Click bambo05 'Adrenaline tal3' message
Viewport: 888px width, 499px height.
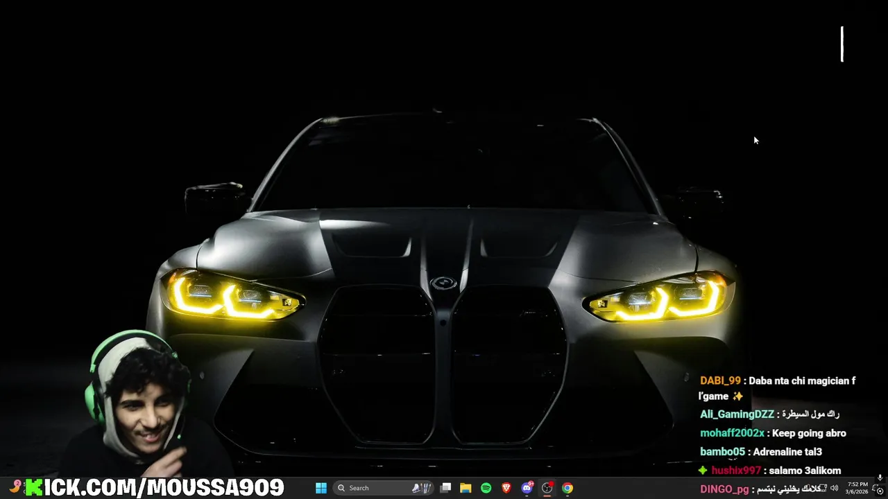point(760,452)
